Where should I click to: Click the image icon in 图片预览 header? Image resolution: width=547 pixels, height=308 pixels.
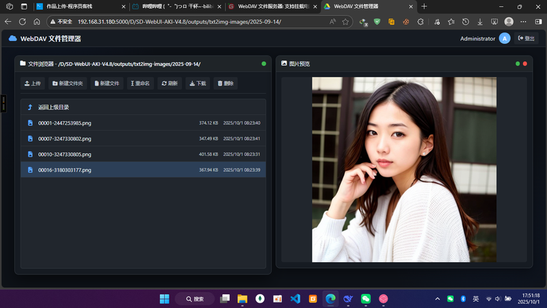pyautogui.click(x=284, y=64)
